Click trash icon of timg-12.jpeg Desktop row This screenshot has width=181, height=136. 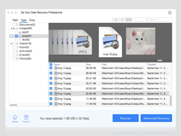pyautogui.click(x=56, y=99)
